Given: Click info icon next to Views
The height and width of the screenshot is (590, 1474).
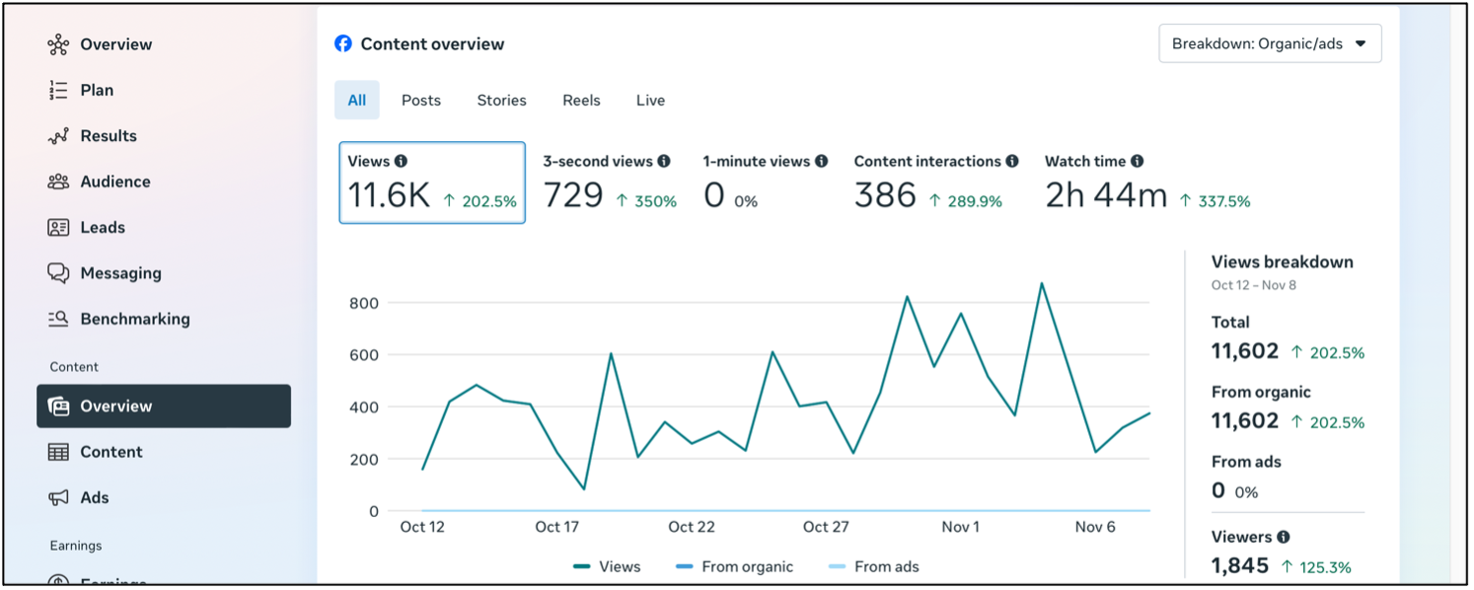Looking at the screenshot, I should pos(401,161).
